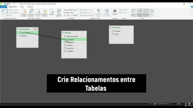Viewport: 193px width, 108px height.
Task: Select the Página Inicial tab
Action: pyautogui.click(x=12, y=7)
